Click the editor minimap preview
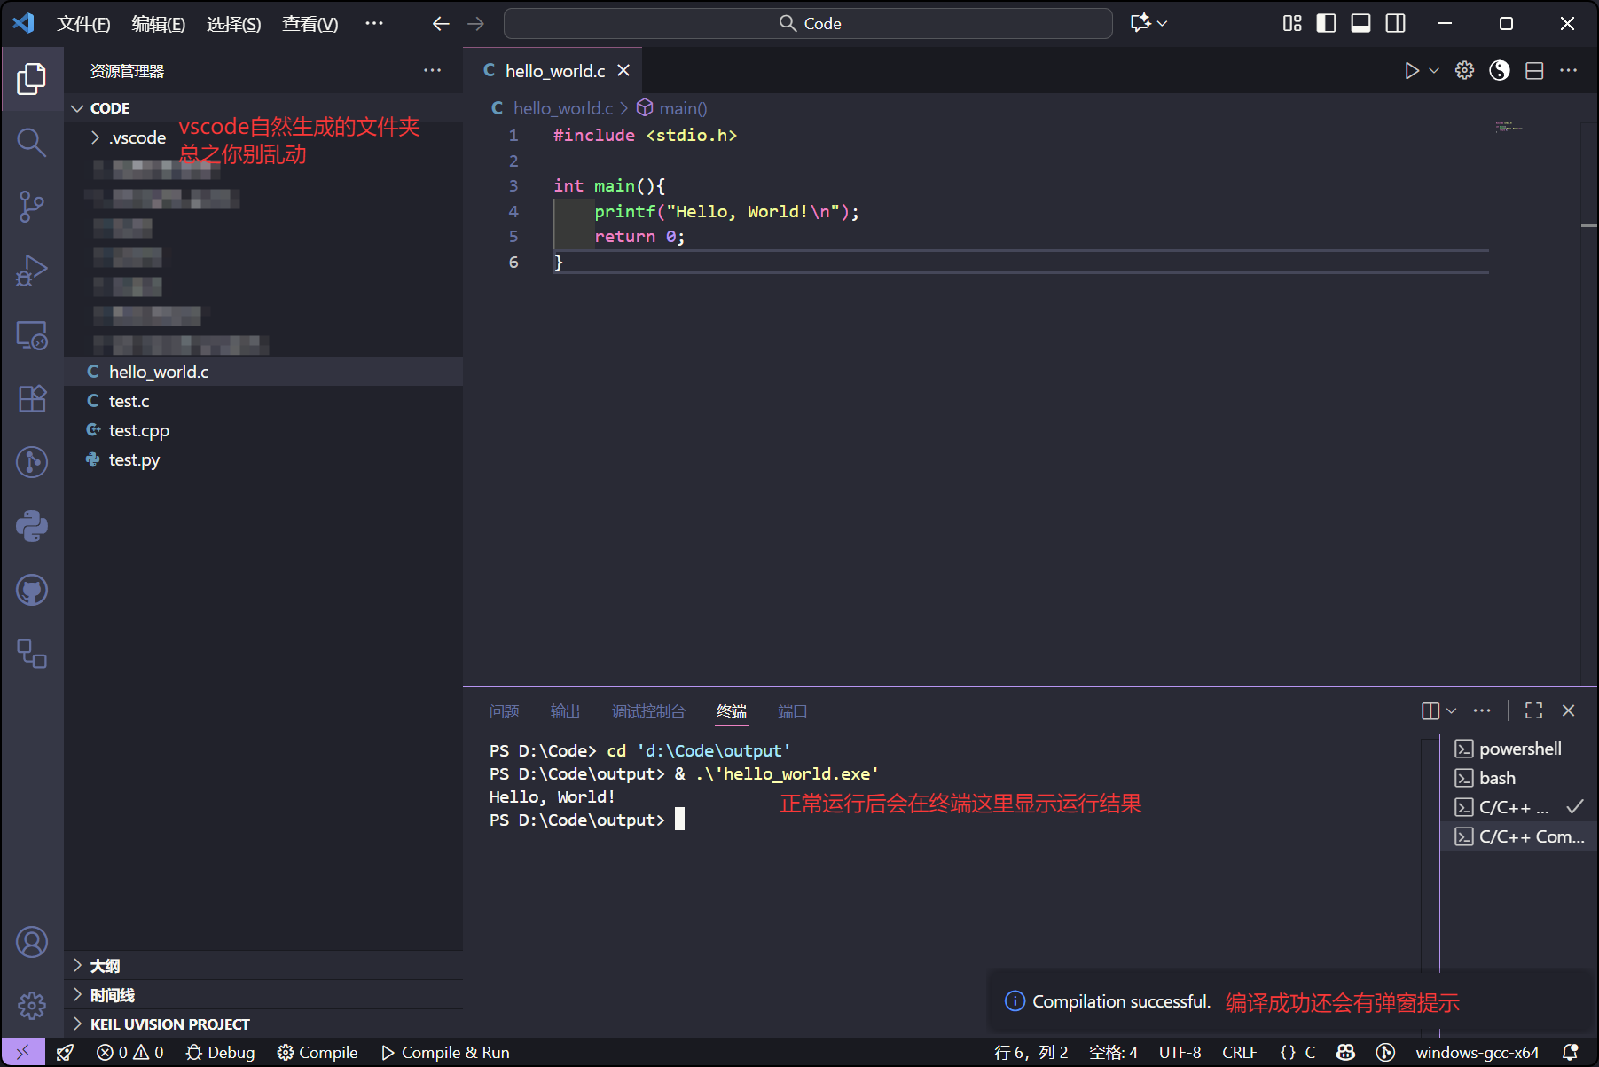Viewport: 1599px width, 1067px height. 1509,128
